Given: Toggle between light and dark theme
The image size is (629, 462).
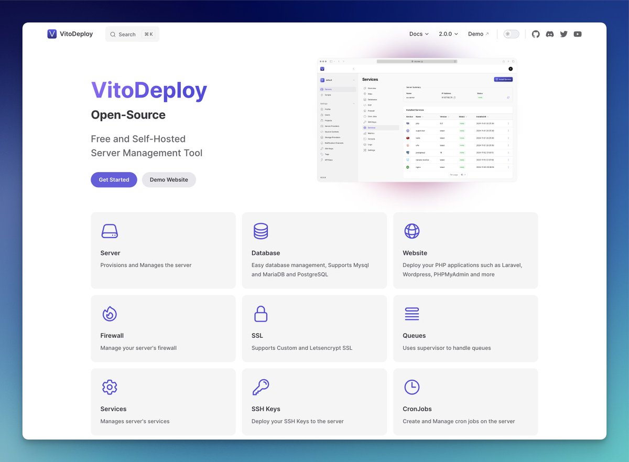Looking at the screenshot, I should pyautogui.click(x=511, y=34).
